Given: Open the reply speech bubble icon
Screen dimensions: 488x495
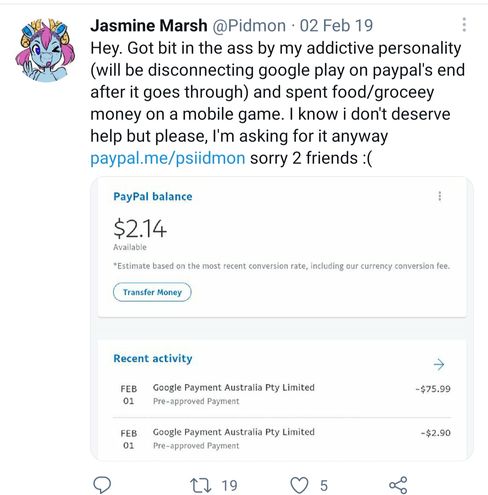Looking at the screenshot, I should click(102, 485).
